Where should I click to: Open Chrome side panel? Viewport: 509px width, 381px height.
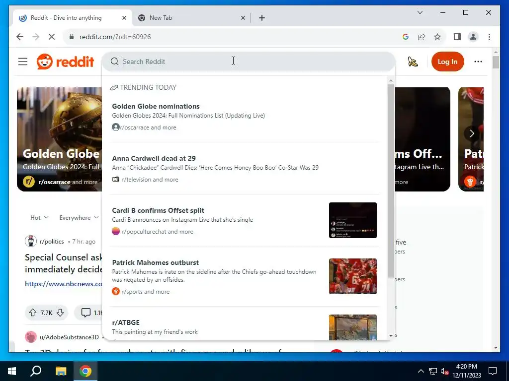pyautogui.click(x=457, y=37)
